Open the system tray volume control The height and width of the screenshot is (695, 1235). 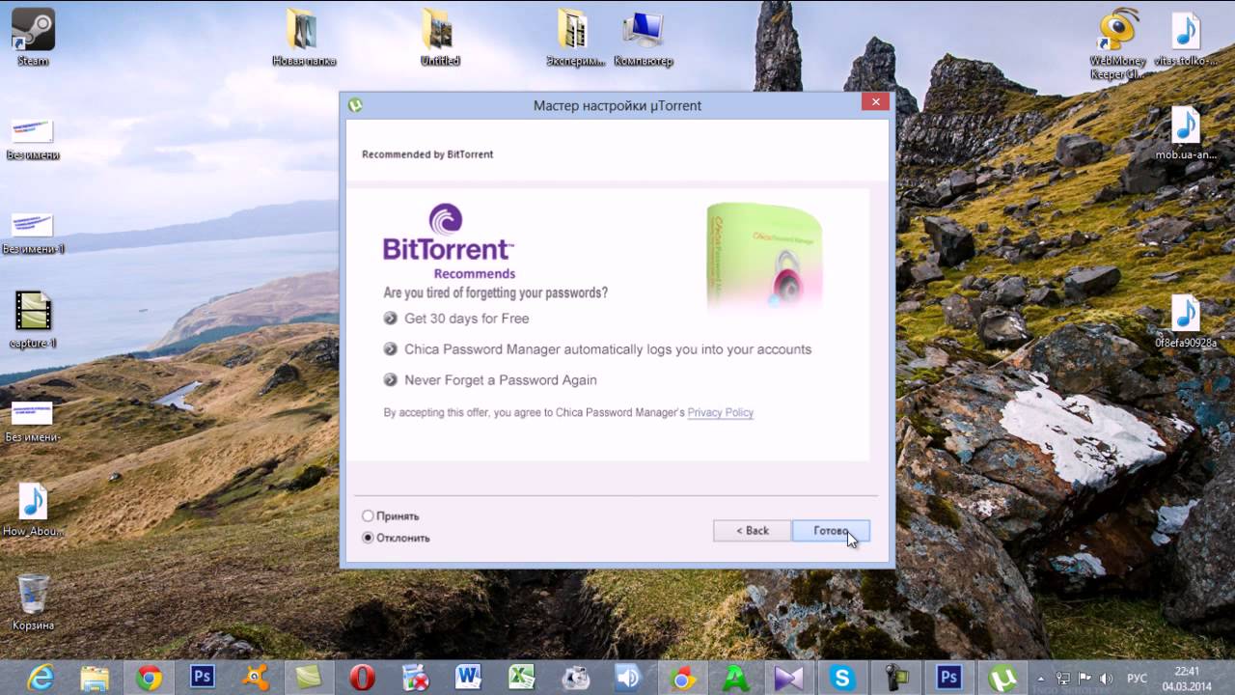pos(1106,679)
